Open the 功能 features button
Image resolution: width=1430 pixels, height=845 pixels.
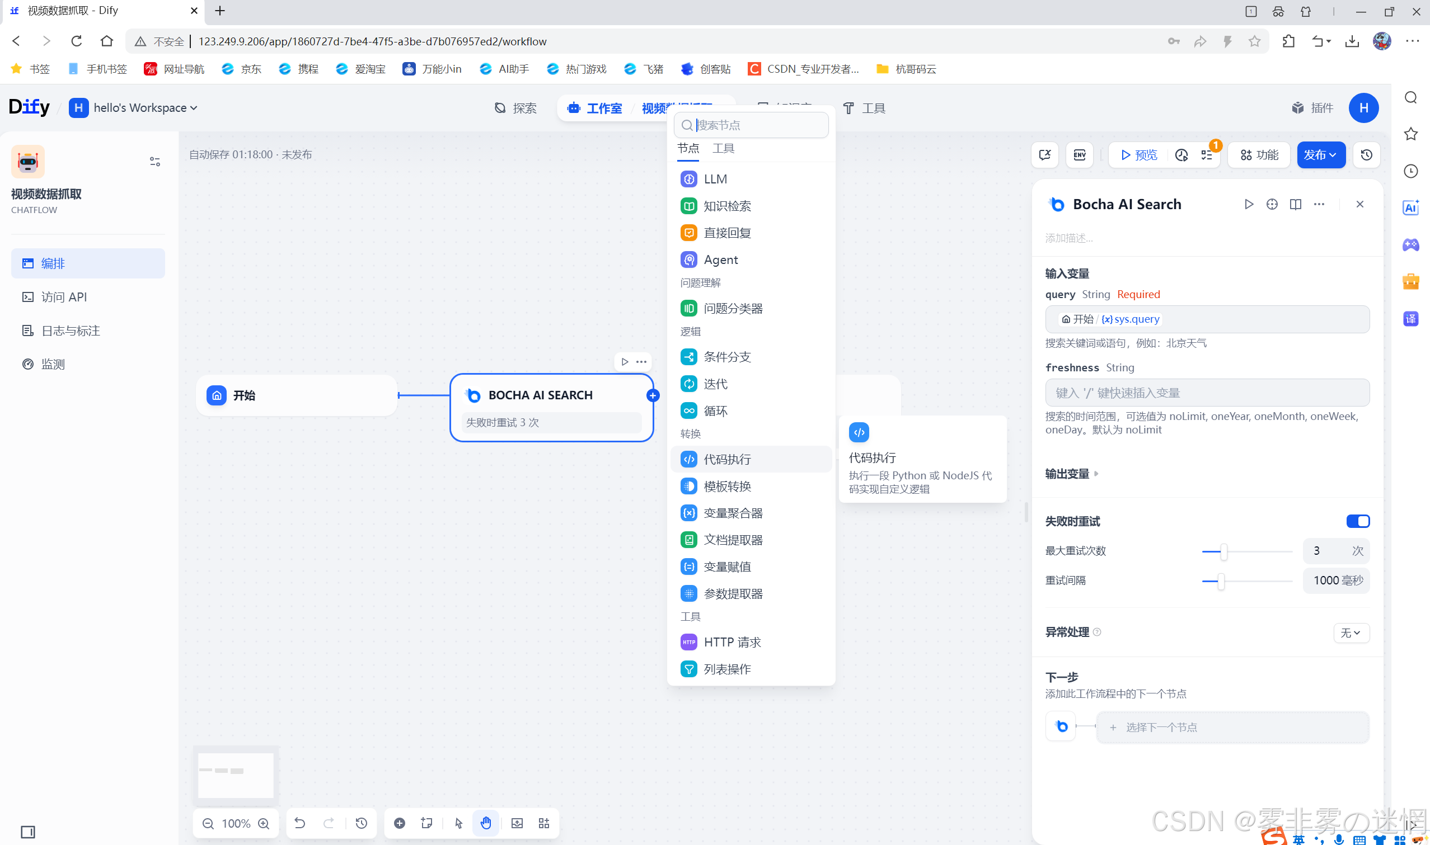coord(1259,155)
